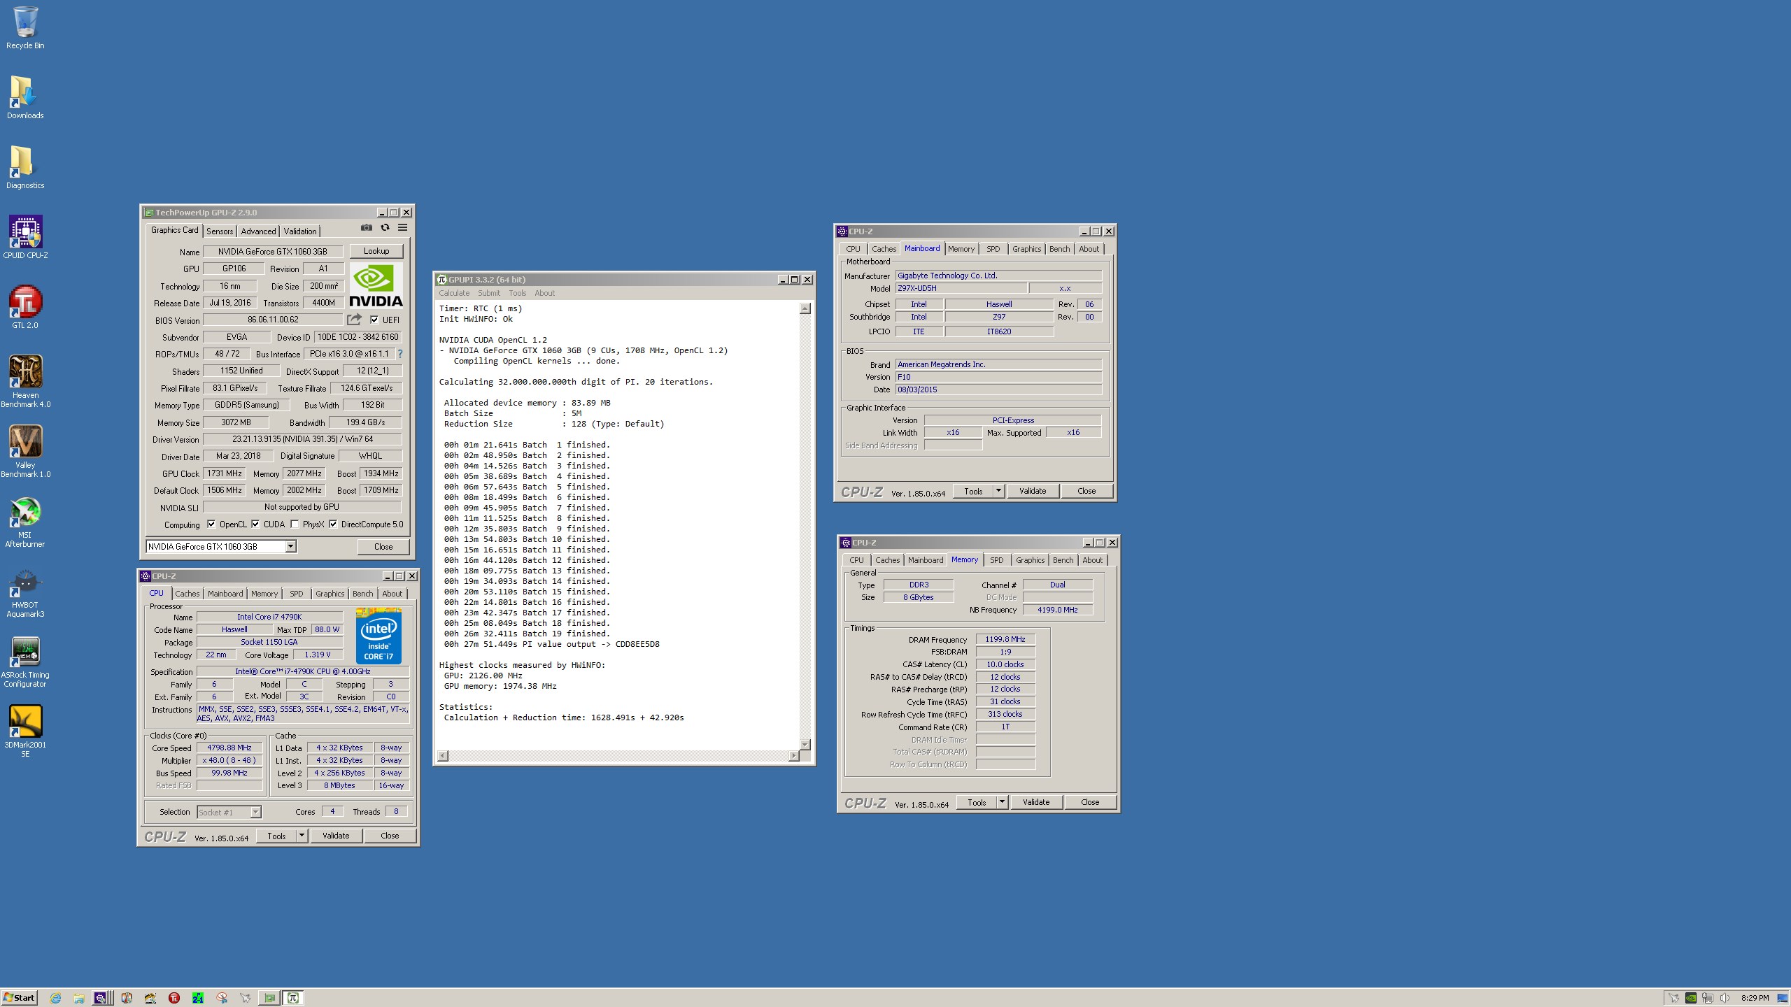Click Validate in the CPU-Z CPU window
The image size is (1791, 1007).
pos(336,836)
